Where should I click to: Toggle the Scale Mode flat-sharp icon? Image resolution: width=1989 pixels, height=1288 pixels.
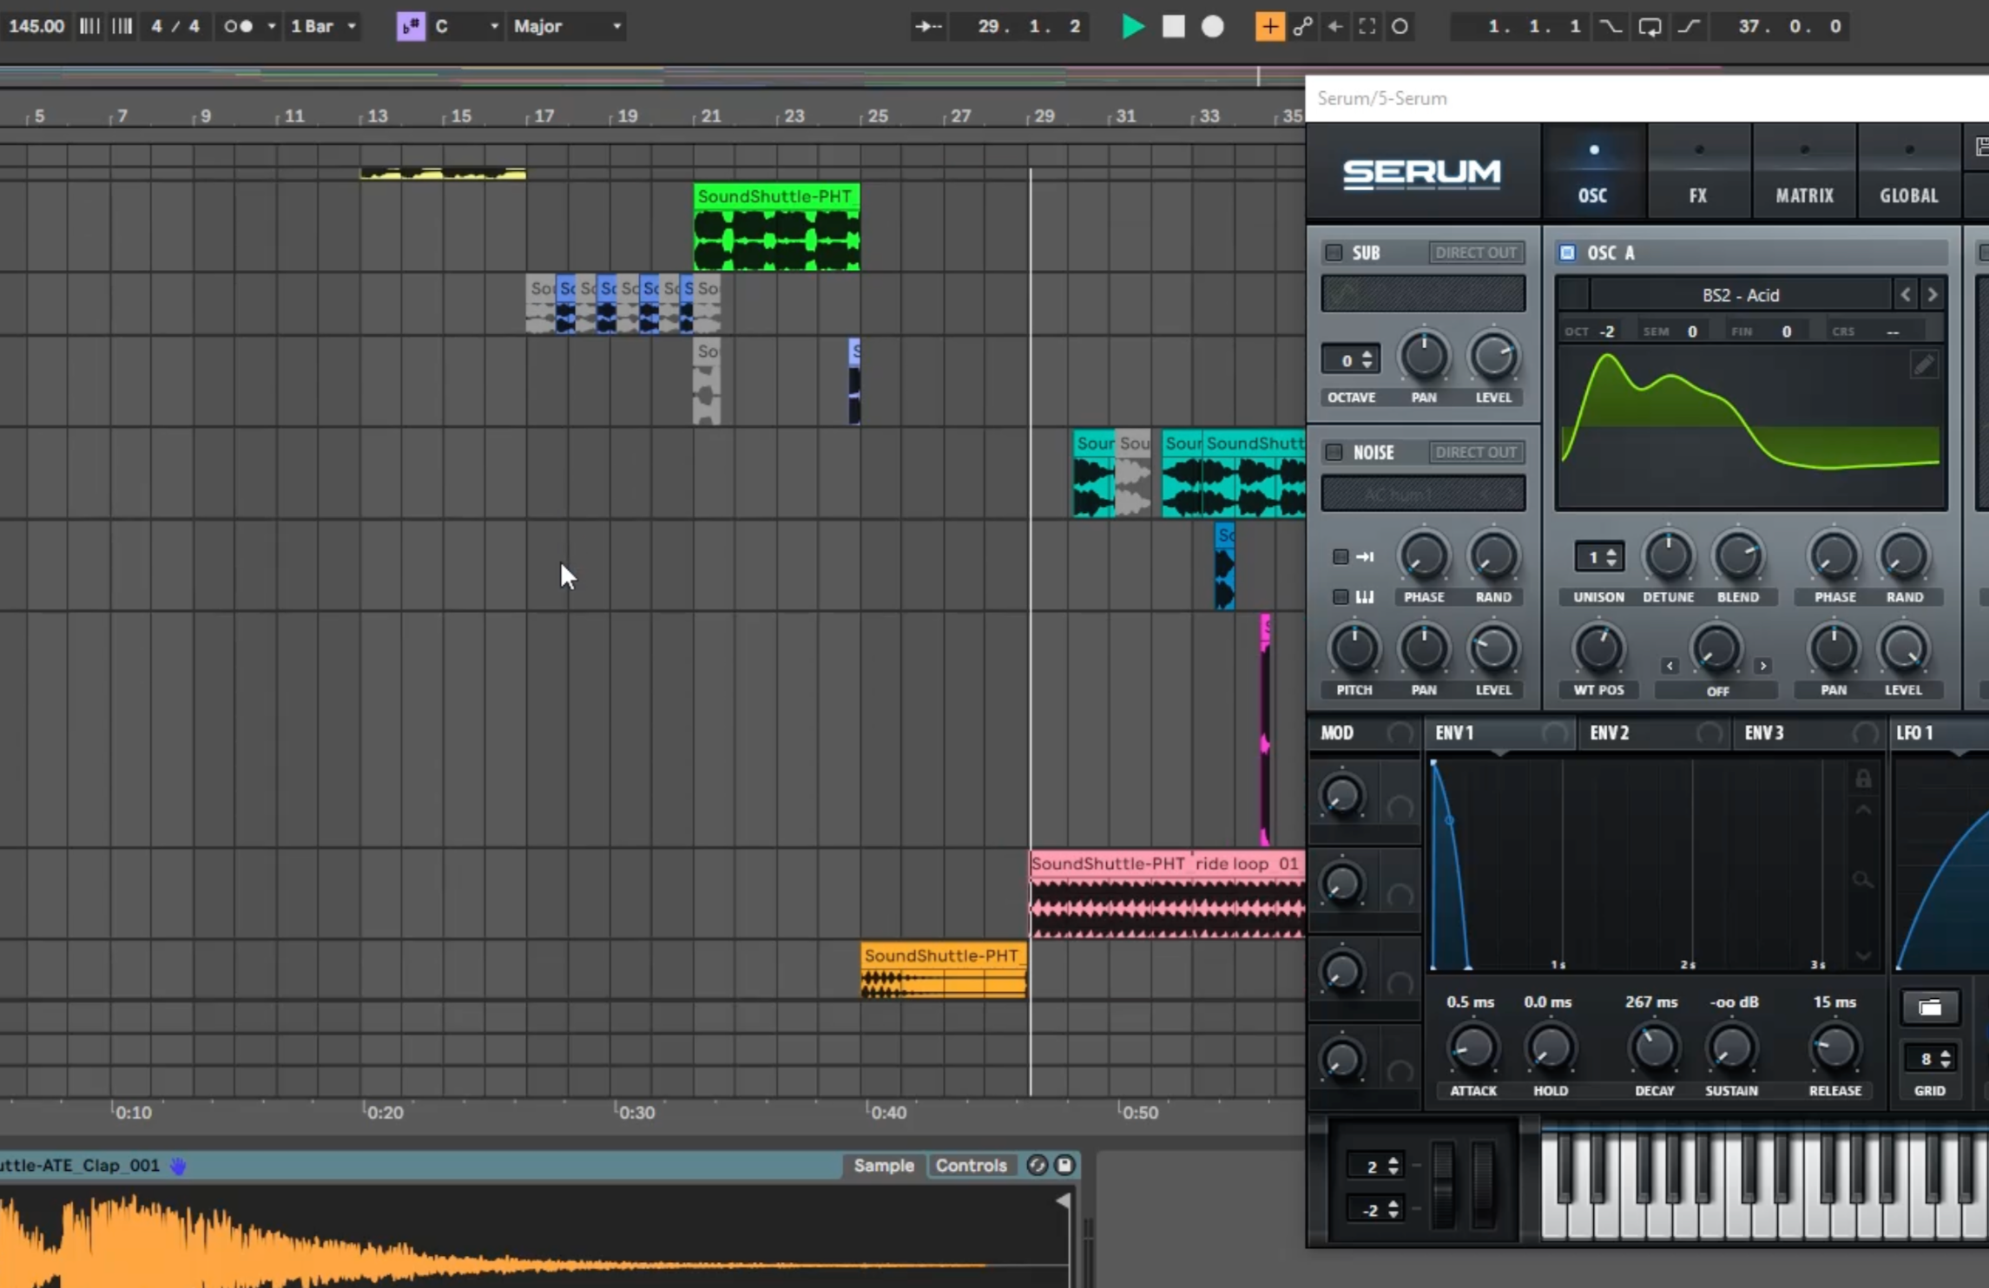[x=411, y=26]
